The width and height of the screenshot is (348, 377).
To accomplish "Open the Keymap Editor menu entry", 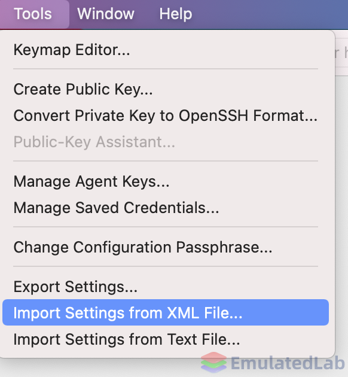I will 166,50.
